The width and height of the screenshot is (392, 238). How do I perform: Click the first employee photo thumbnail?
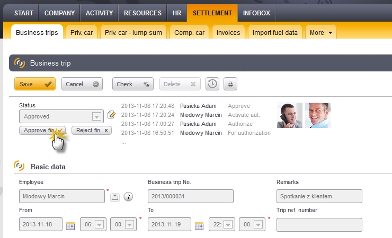289,115
